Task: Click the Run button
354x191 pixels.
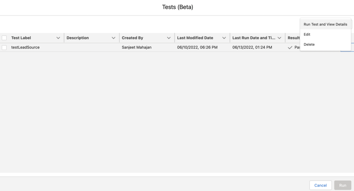Action: coord(343,185)
